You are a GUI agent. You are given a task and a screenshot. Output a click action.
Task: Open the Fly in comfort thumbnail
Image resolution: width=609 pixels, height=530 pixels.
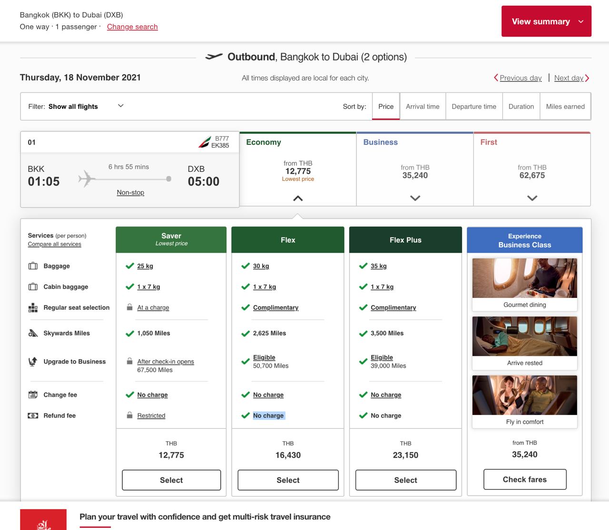(525, 402)
